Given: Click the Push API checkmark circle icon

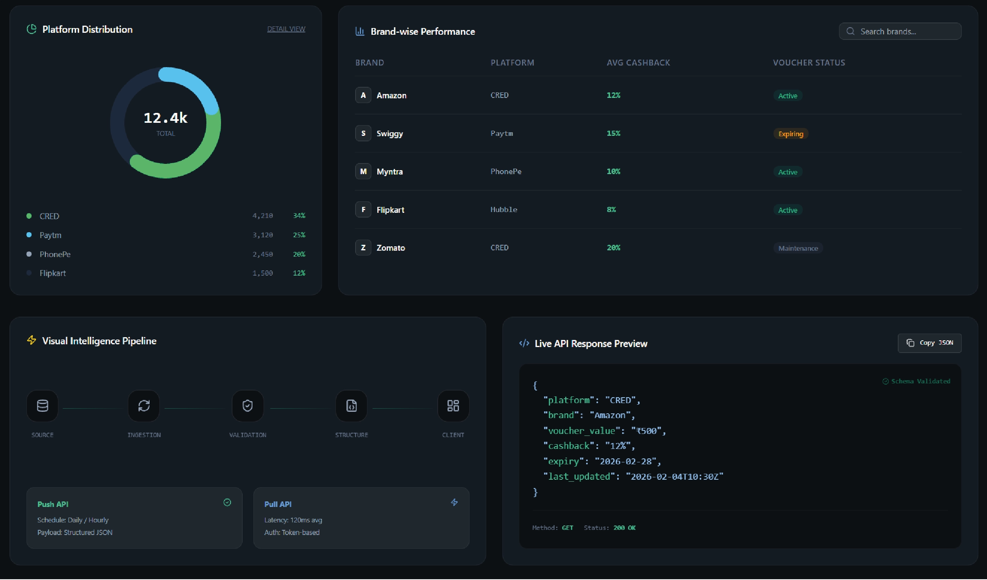Looking at the screenshot, I should 227,502.
